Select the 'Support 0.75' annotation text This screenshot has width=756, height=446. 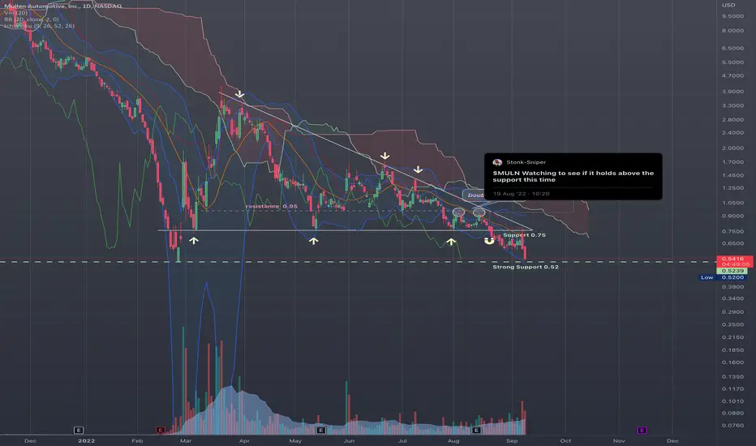(x=524, y=235)
